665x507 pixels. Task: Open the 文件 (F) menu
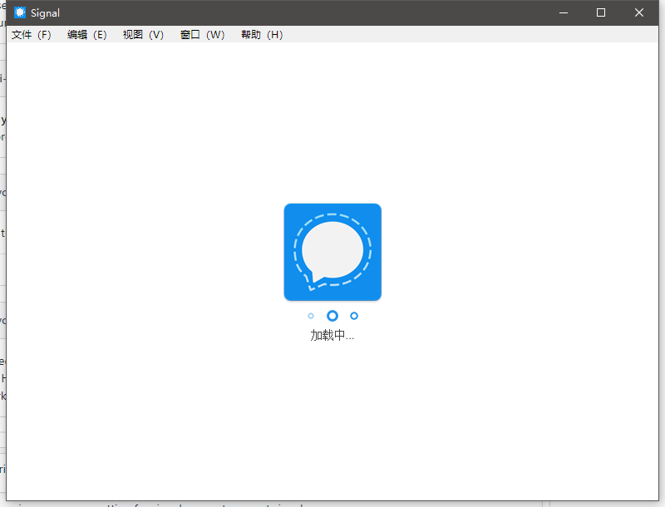(x=31, y=35)
